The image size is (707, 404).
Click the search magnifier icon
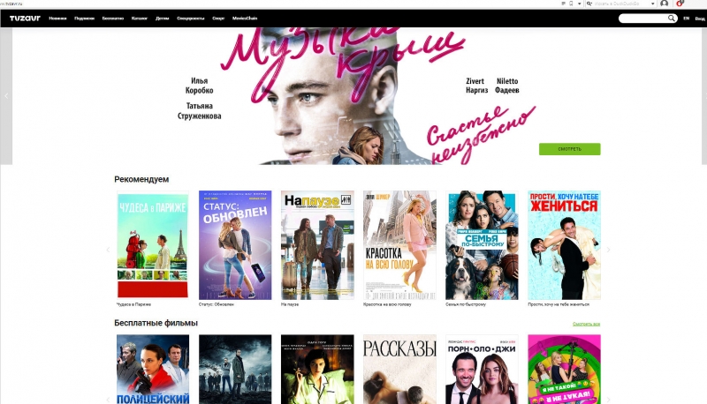click(671, 18)
